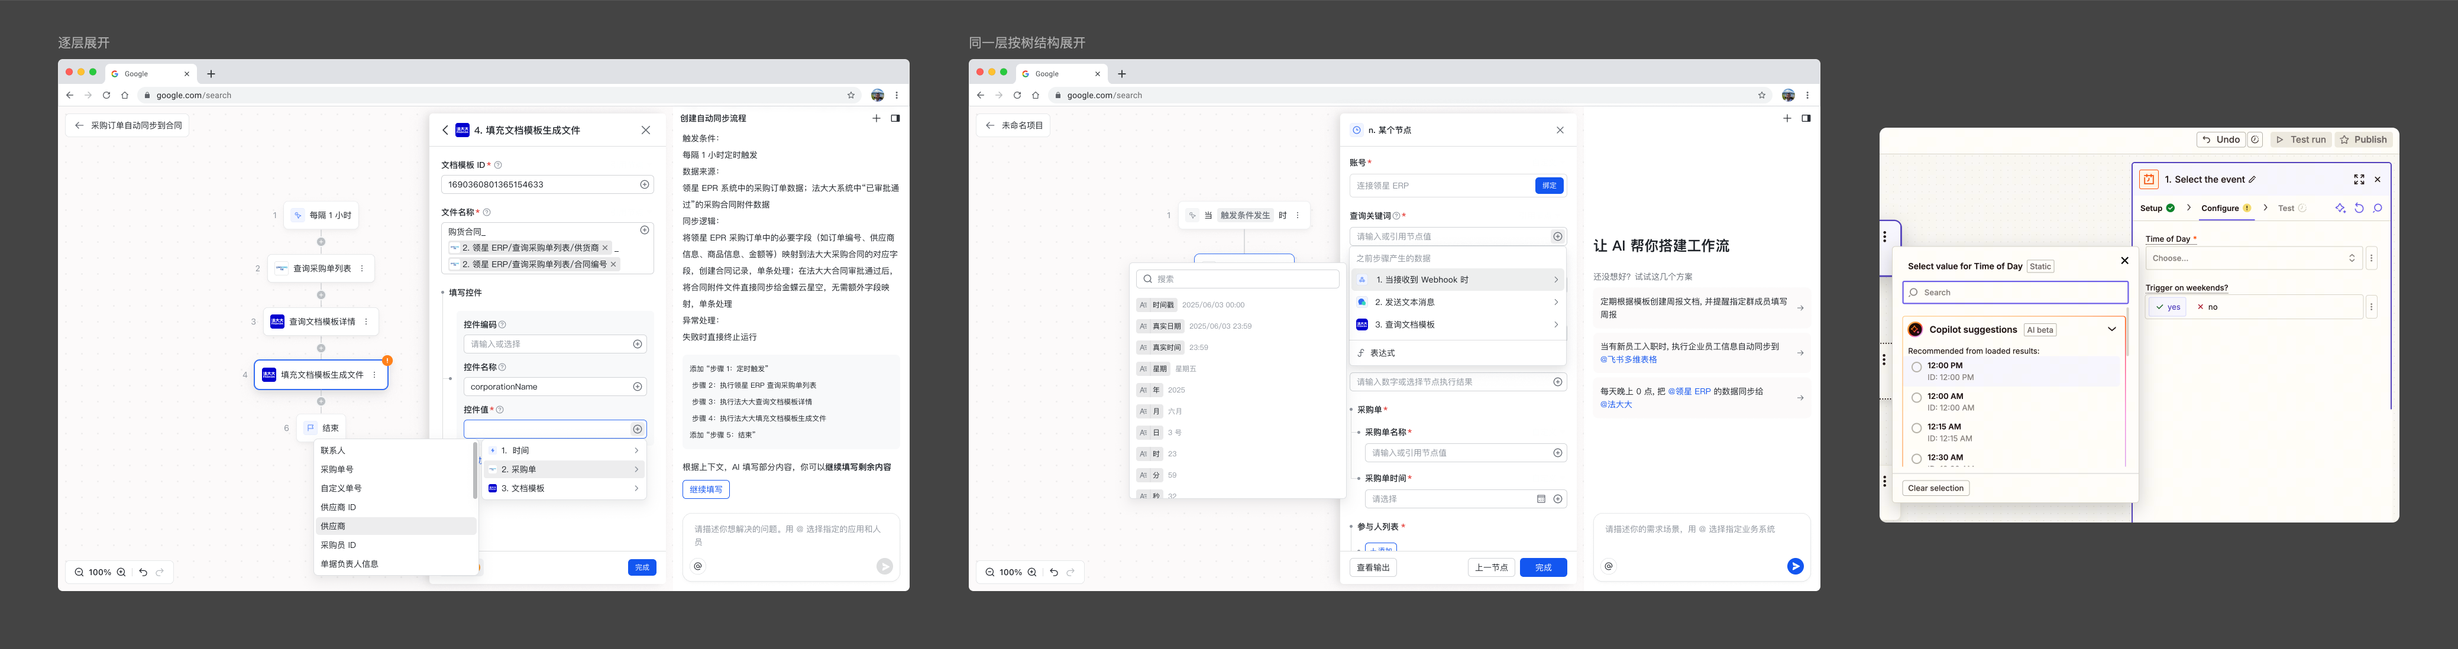Click the 继续填写 button
Image resolution: width=2458 pixels, height=649 pixels.
(x=706, y=490)
